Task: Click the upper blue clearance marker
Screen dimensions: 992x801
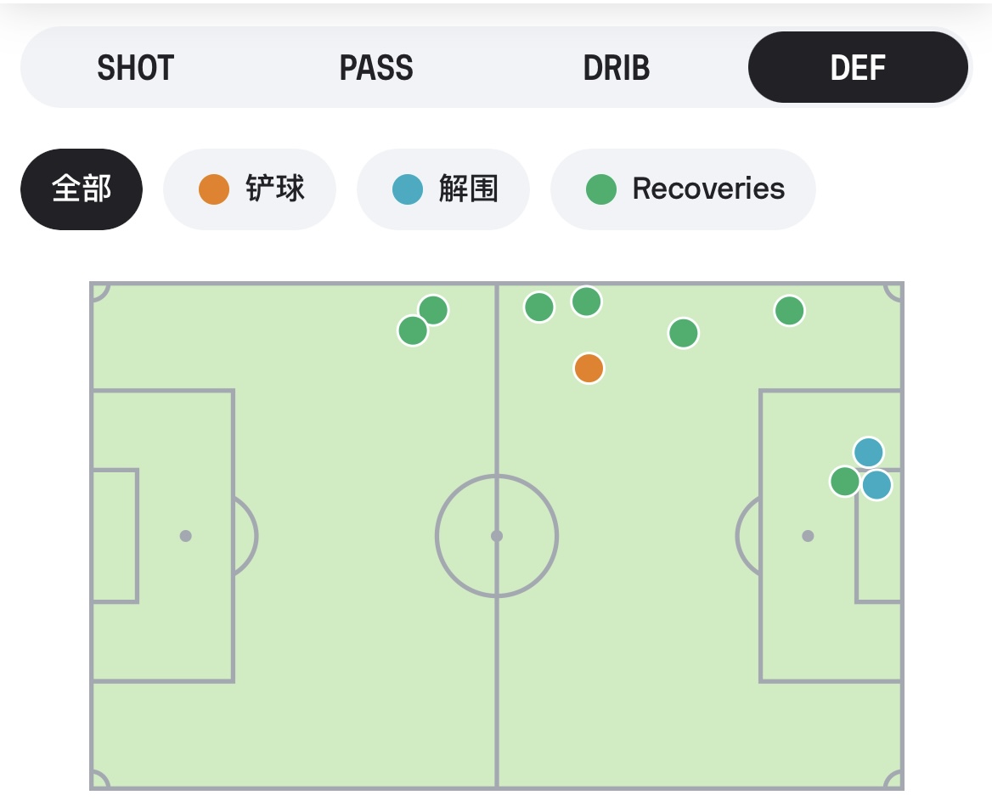Action: pyautogui.click(x=869, y=452)
